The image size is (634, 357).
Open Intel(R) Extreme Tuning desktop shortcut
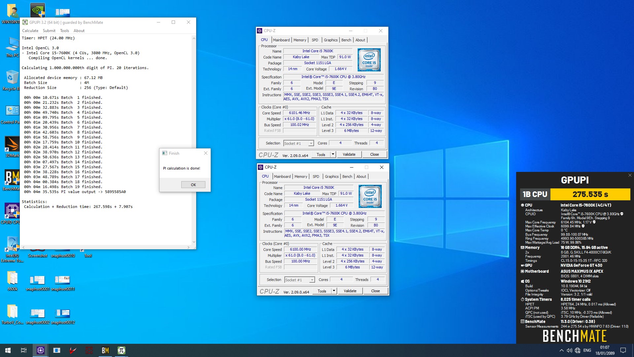click(x=12, y=250)
